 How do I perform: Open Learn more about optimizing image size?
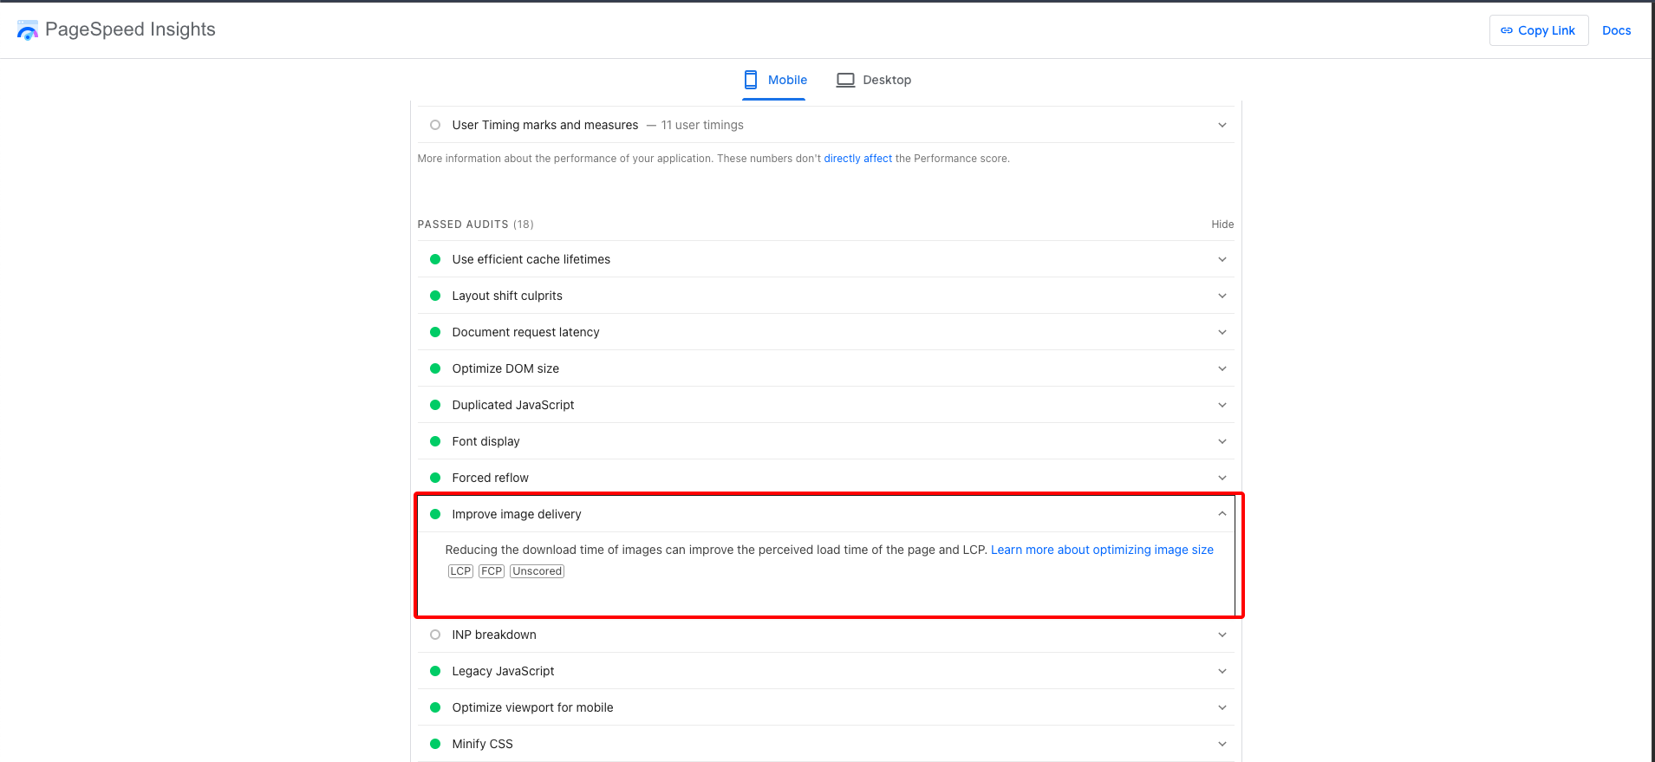[x=1101, y=550]
